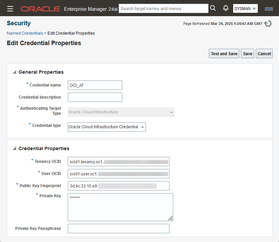The height and width of the screenshot is (242, 279).
Task: Click the User OCID field
Action: pyautogui.click(x=119, y=174)
